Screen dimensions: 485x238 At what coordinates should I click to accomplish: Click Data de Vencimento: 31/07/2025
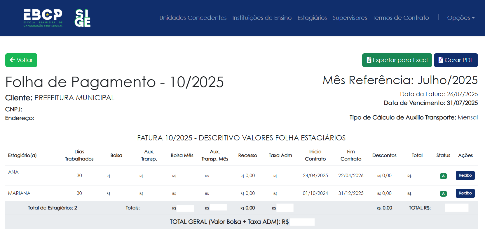tap(431, 103)
